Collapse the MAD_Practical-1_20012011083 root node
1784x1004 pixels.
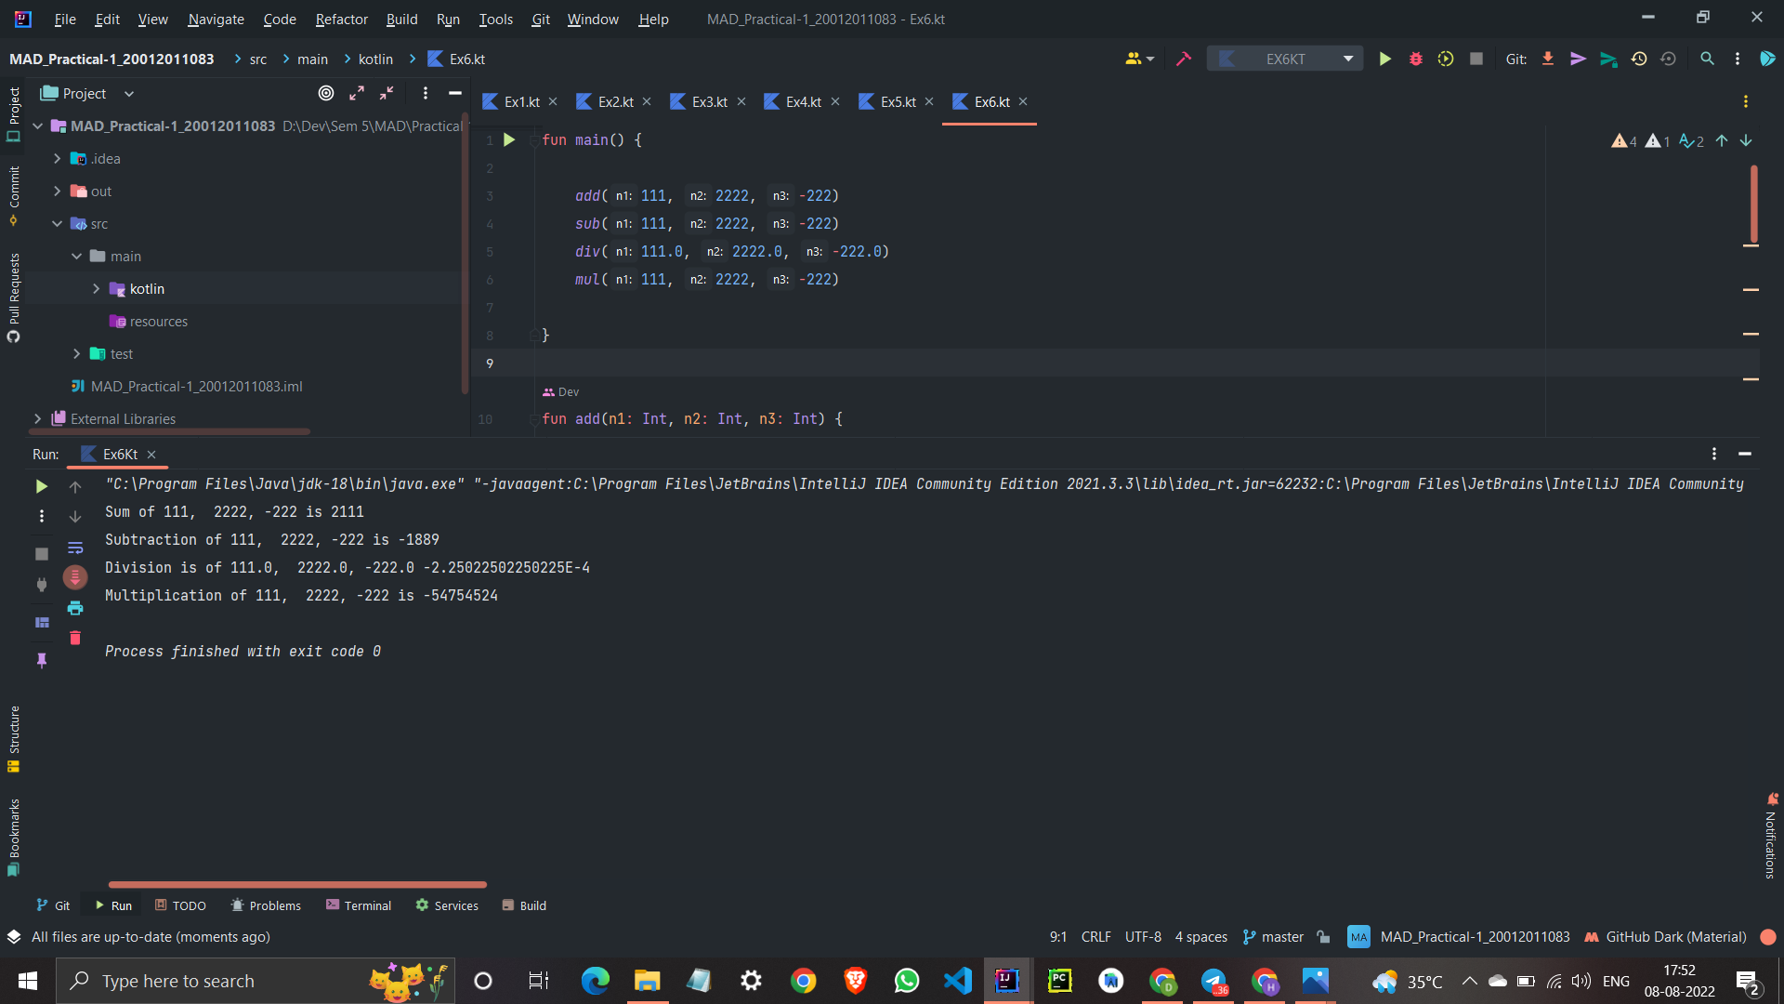coord(38,125)
